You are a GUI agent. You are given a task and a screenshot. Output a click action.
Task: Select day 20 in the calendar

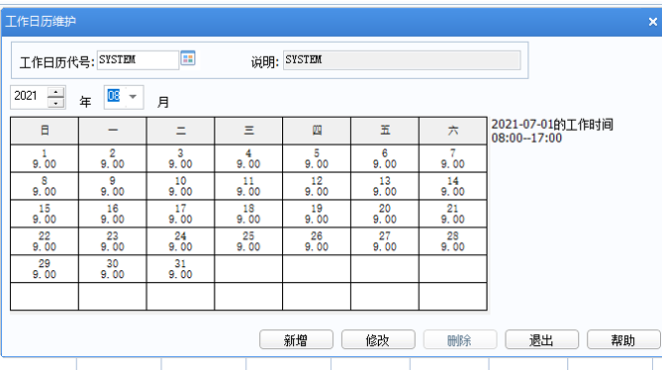pyautogui.click(x=385, y=214)
